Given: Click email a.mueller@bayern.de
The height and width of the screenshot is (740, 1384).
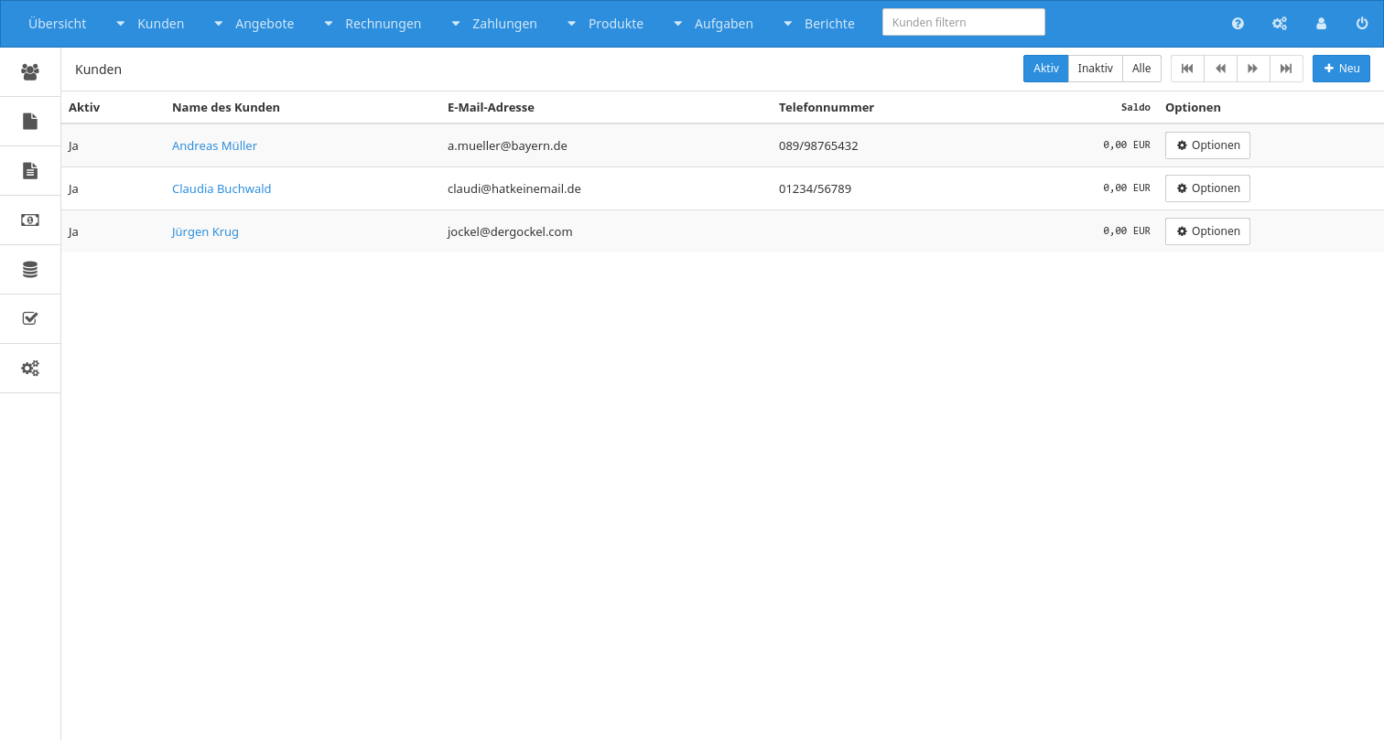Looking at the screenshot, I should click(x=507, y=145).
